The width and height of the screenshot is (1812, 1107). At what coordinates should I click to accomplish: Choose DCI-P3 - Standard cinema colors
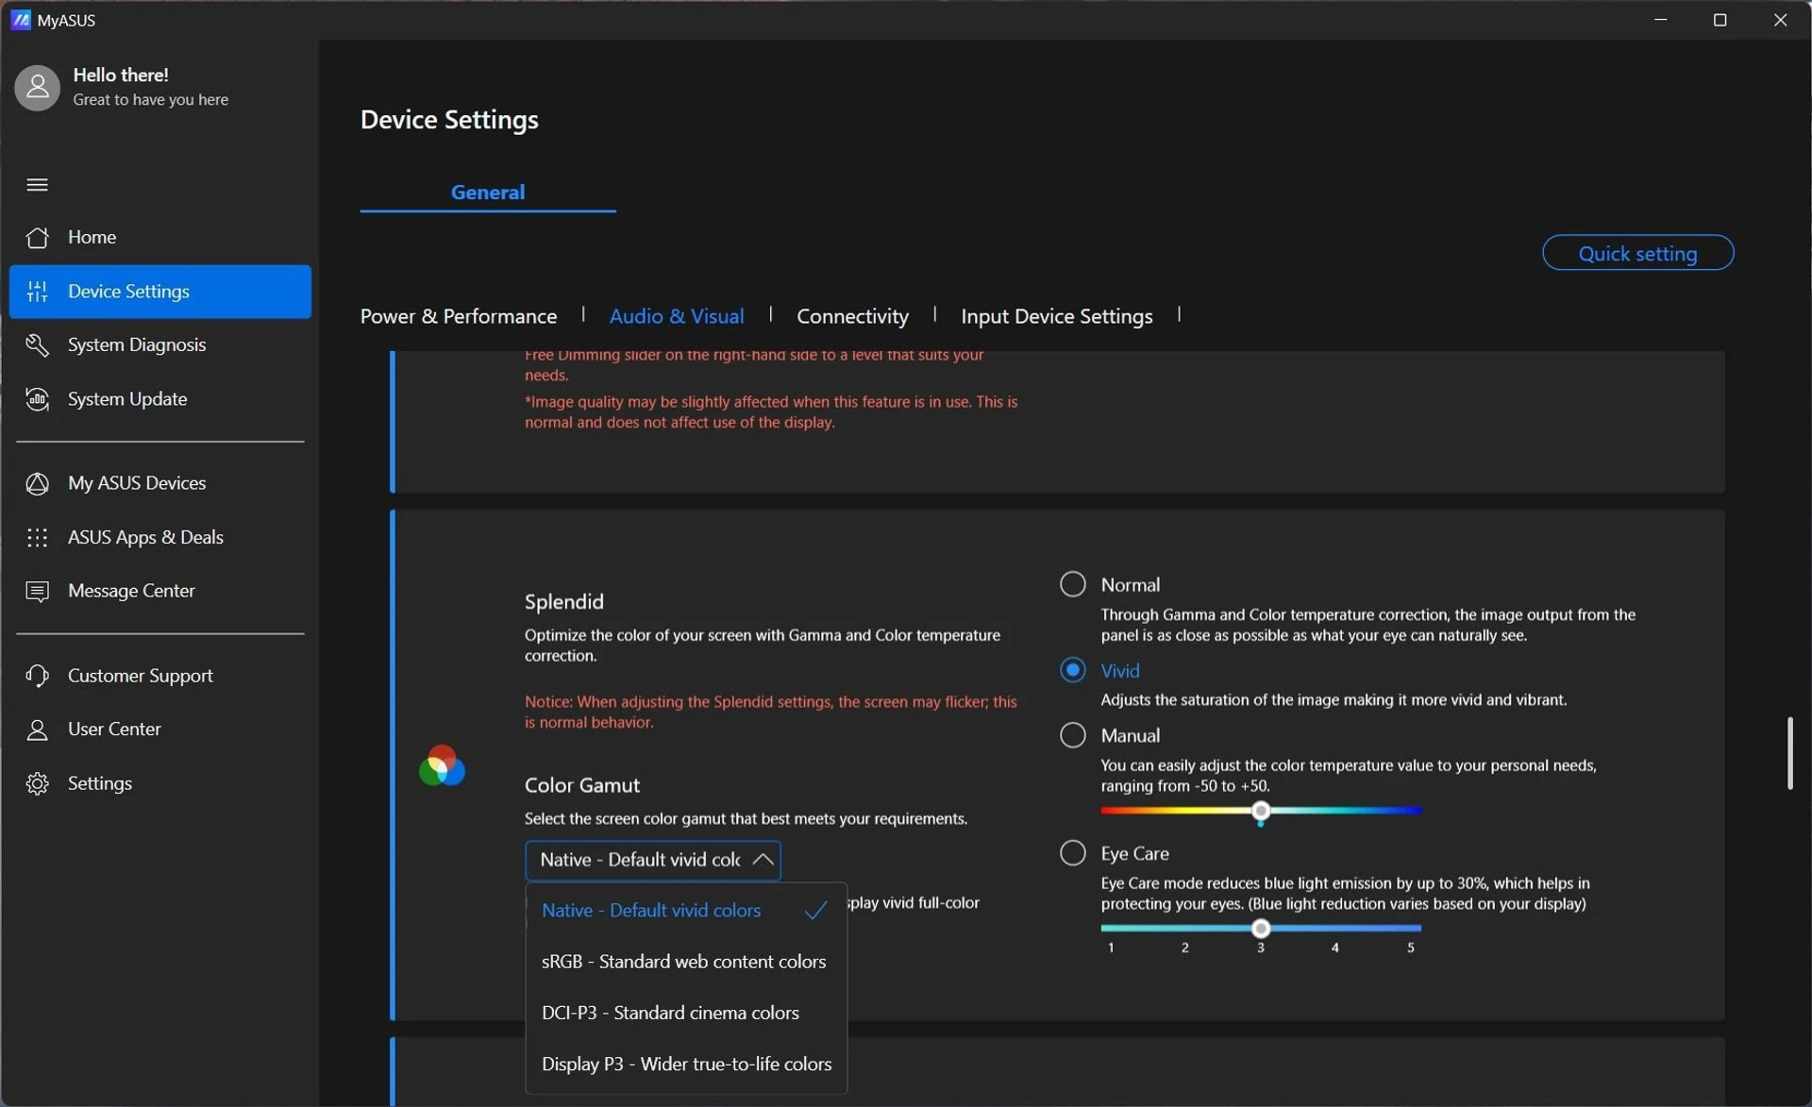pyautogui.click(x=686, y=1013)
